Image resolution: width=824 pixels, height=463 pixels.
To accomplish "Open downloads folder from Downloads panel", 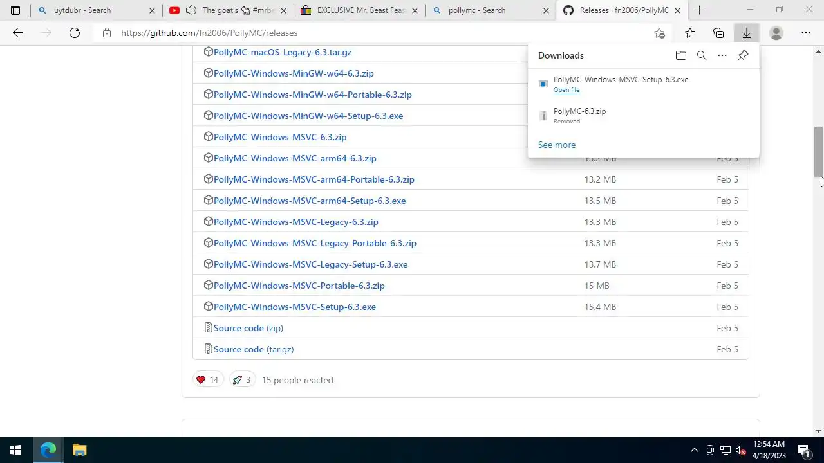I will click(x=681, y=55).
